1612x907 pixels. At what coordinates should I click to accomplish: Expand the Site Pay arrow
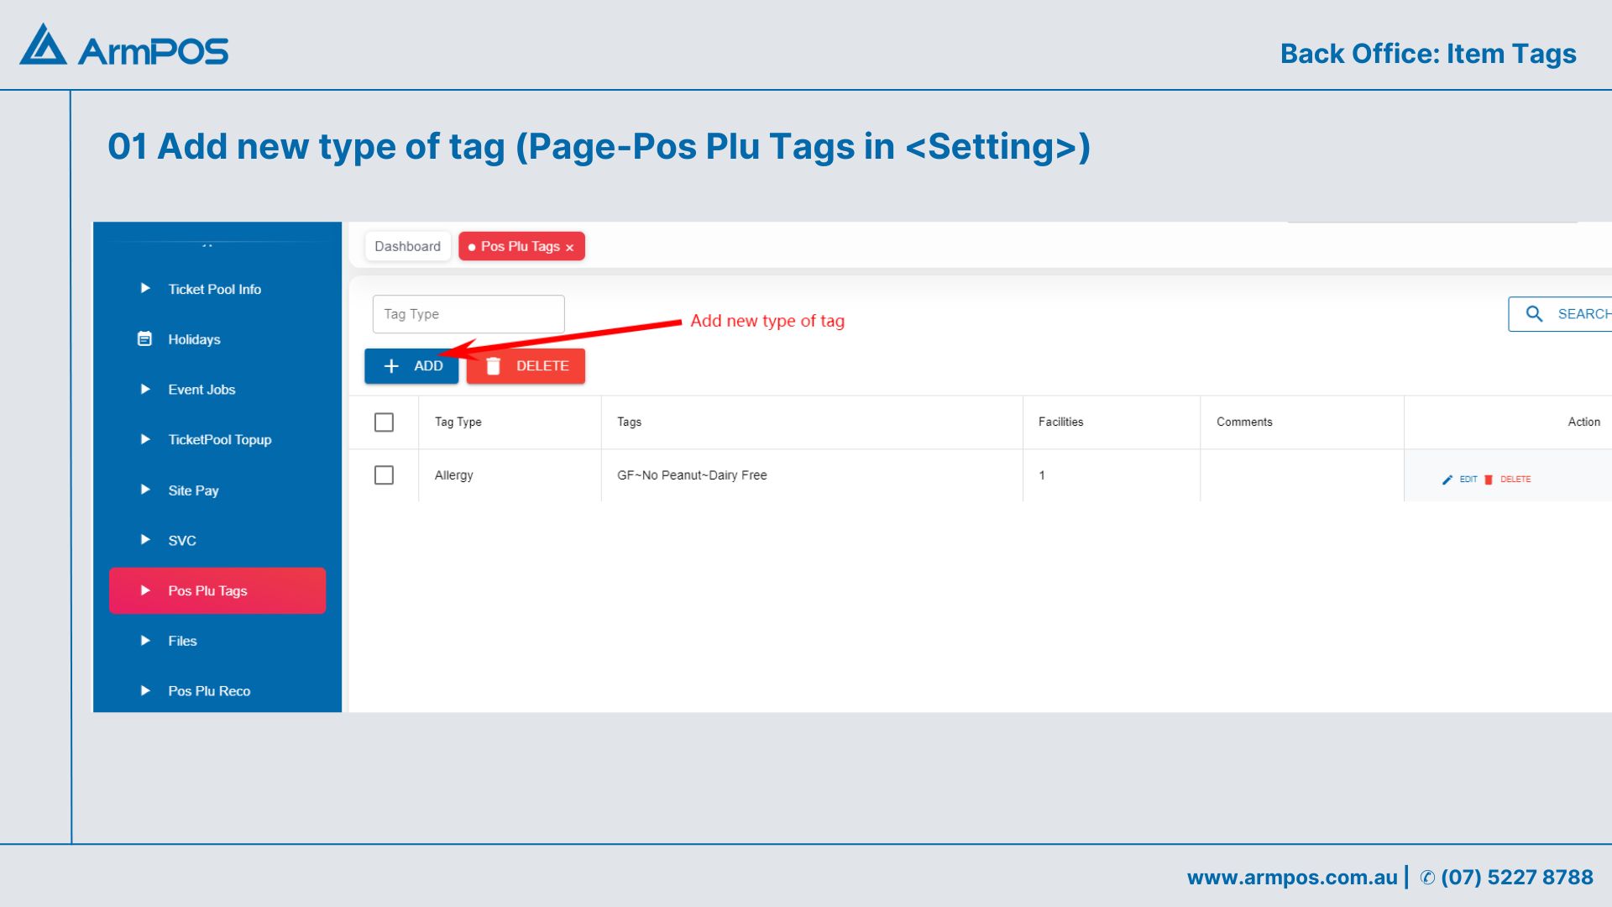tap(145, 490)
